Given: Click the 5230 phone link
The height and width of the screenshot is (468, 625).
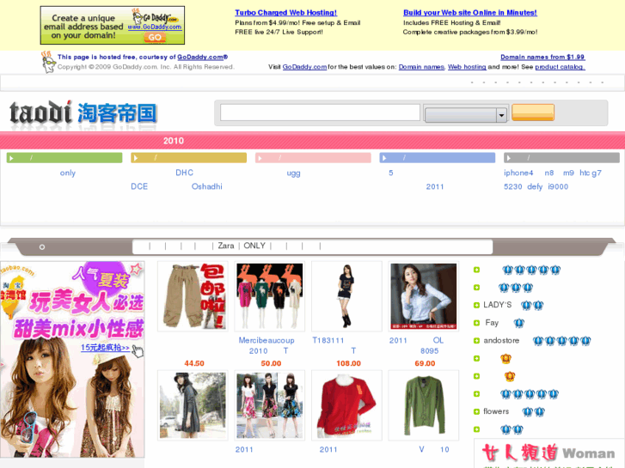Looking at the screenshot, I should coord(512,186).
